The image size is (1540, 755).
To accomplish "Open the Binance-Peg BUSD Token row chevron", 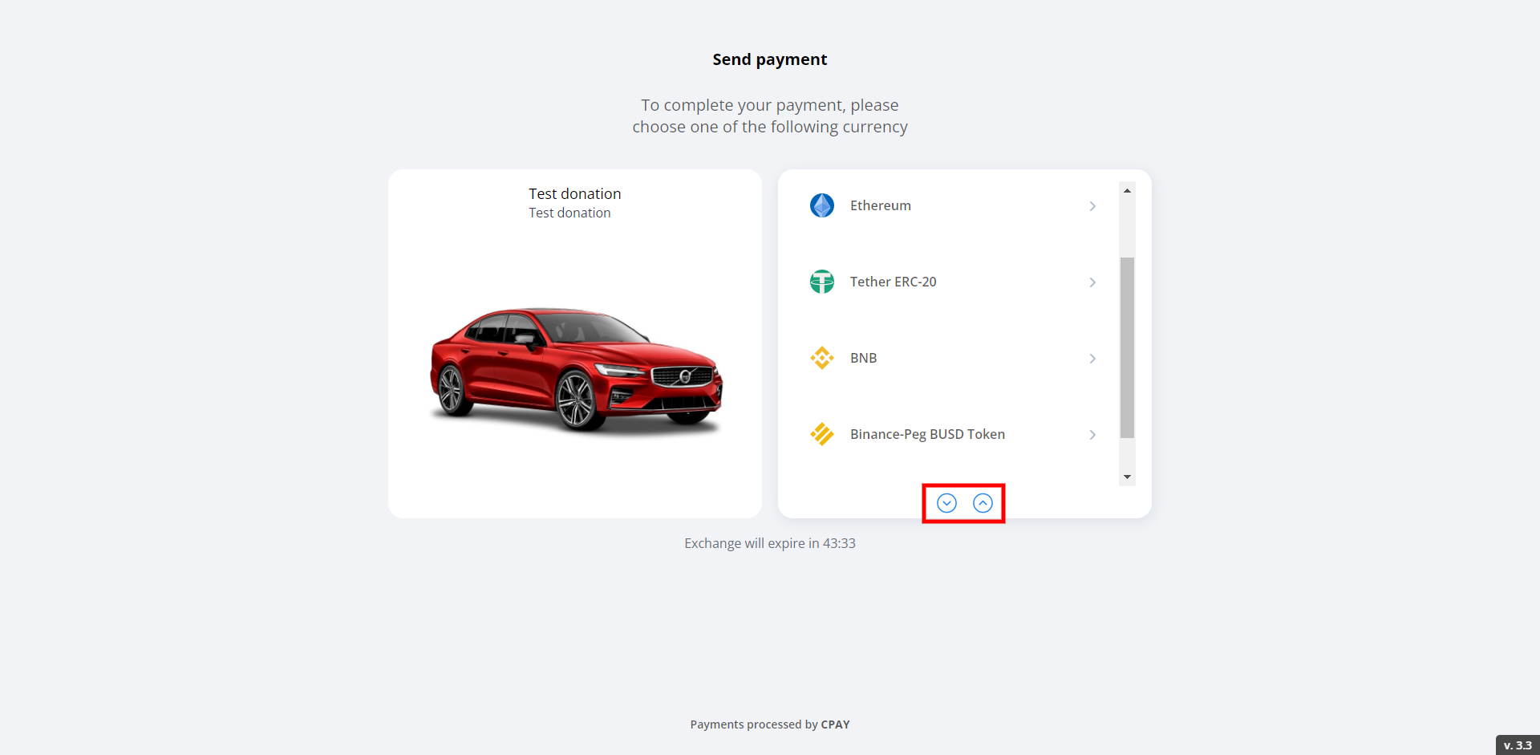I will 1092,435.
